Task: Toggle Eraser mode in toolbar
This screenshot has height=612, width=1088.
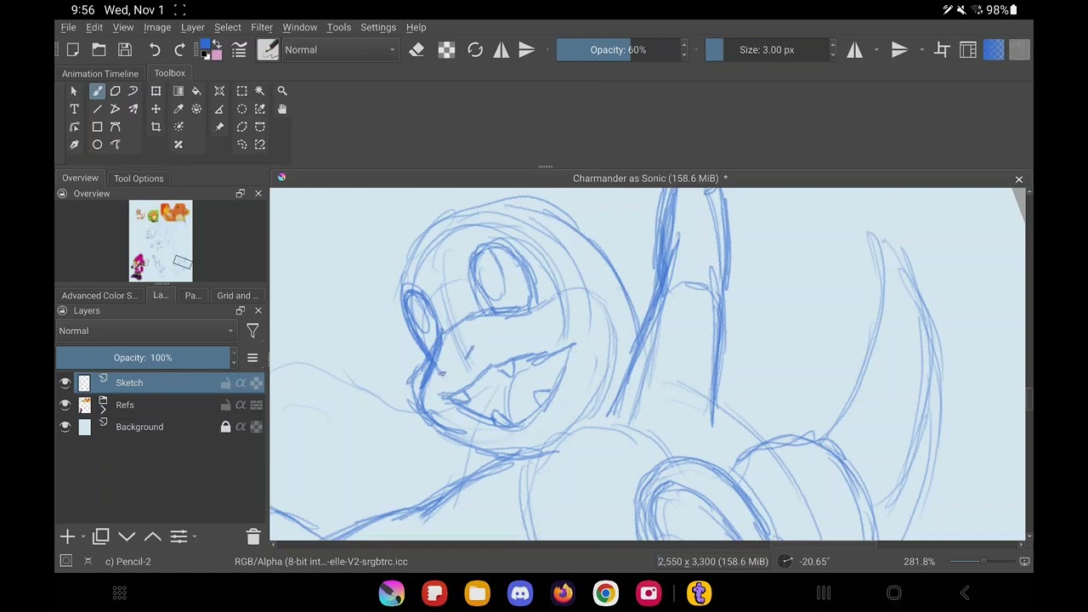Action: (x=416, y=50)
